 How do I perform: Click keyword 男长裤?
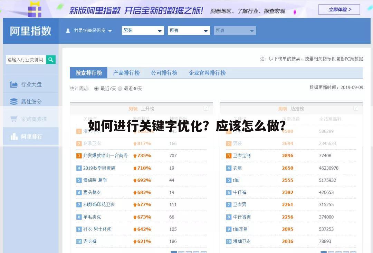pos(90,241)
